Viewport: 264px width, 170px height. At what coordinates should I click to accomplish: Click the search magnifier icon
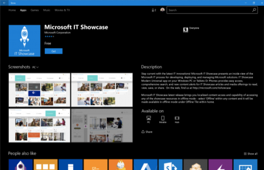tap(254, 10)
